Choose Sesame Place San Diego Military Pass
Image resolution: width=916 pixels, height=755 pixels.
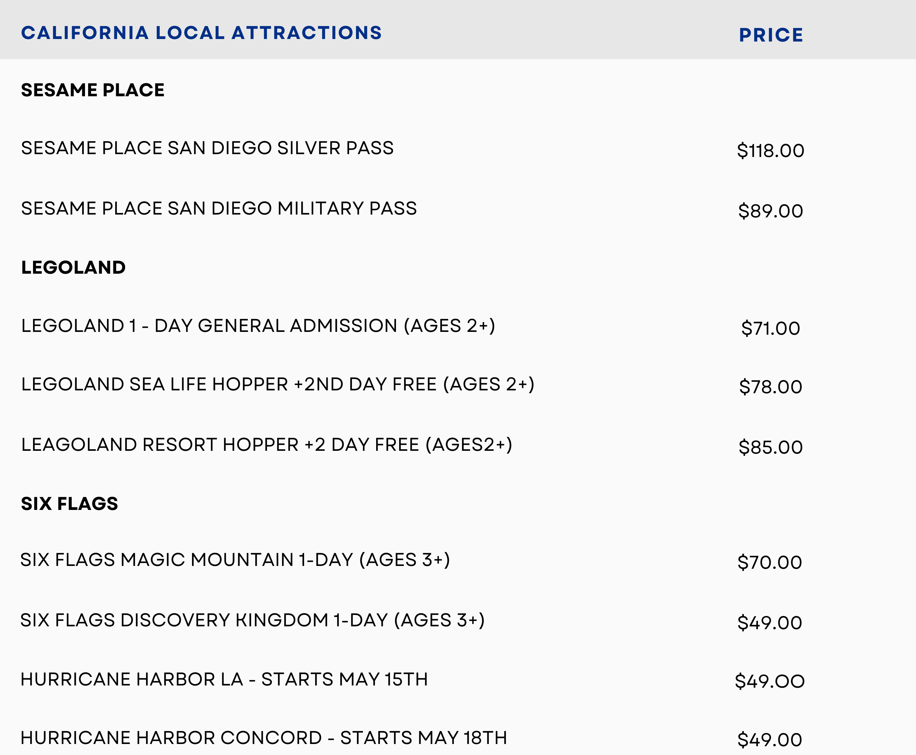[x=219, y=208]
